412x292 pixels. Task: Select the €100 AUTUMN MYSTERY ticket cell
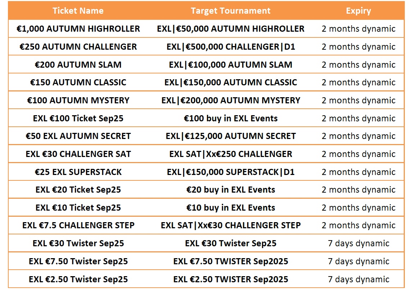(78, 100)
